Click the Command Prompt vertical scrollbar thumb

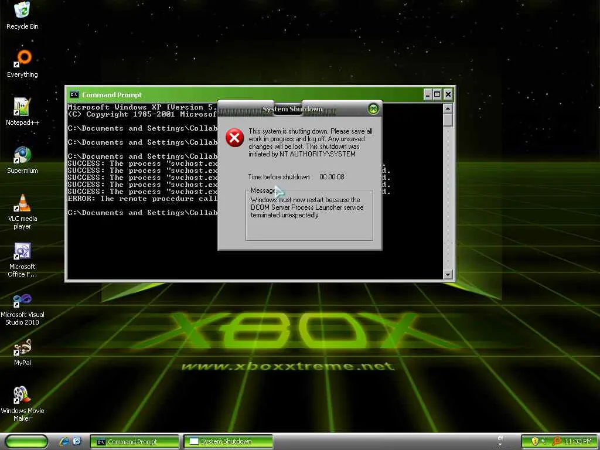(448, 120)
